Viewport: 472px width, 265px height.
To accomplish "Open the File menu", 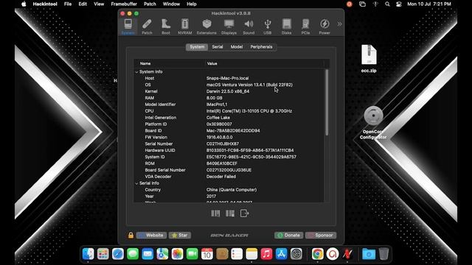I will tap(68, 4).
